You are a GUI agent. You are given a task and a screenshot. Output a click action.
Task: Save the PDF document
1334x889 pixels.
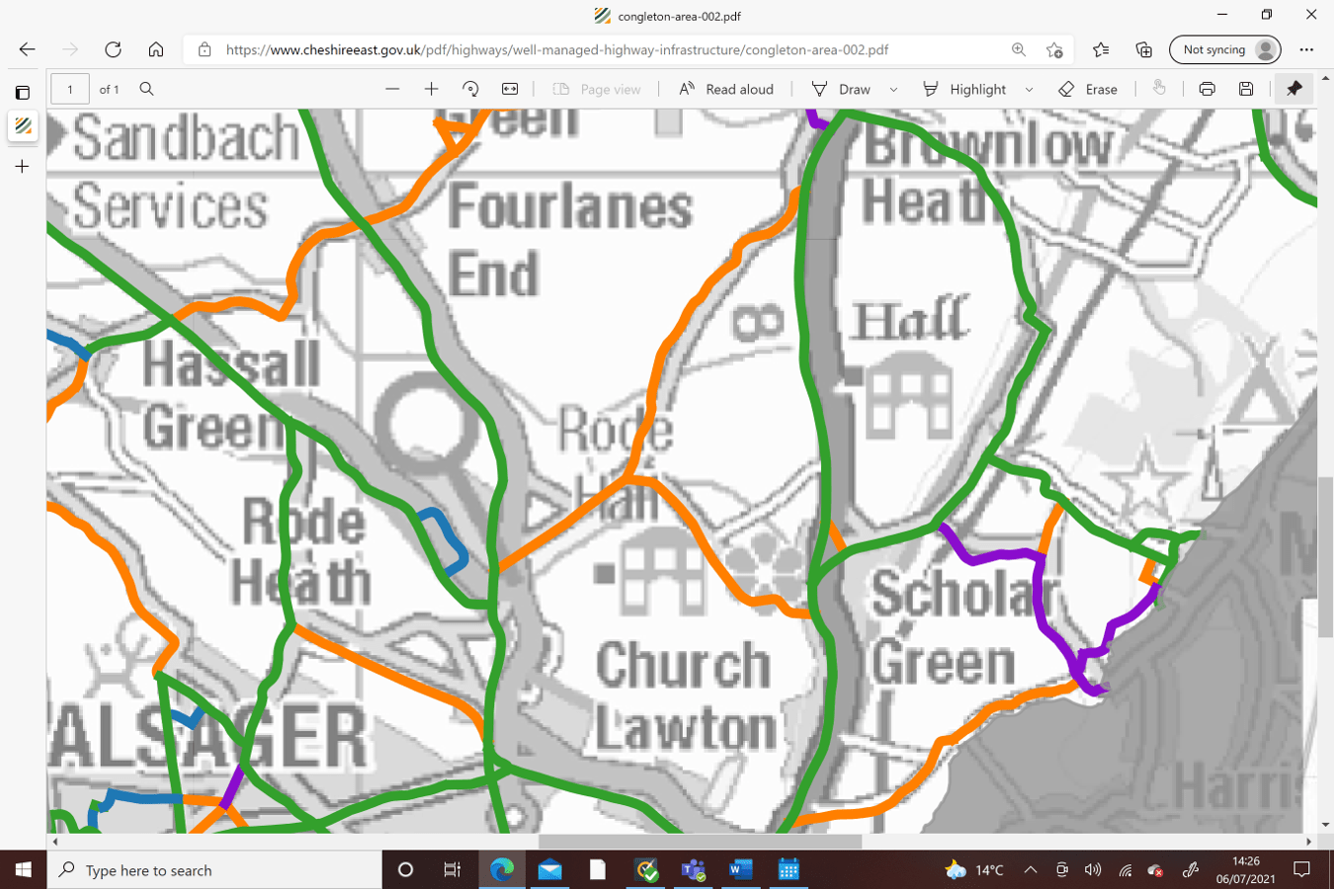coord(1246,89)
